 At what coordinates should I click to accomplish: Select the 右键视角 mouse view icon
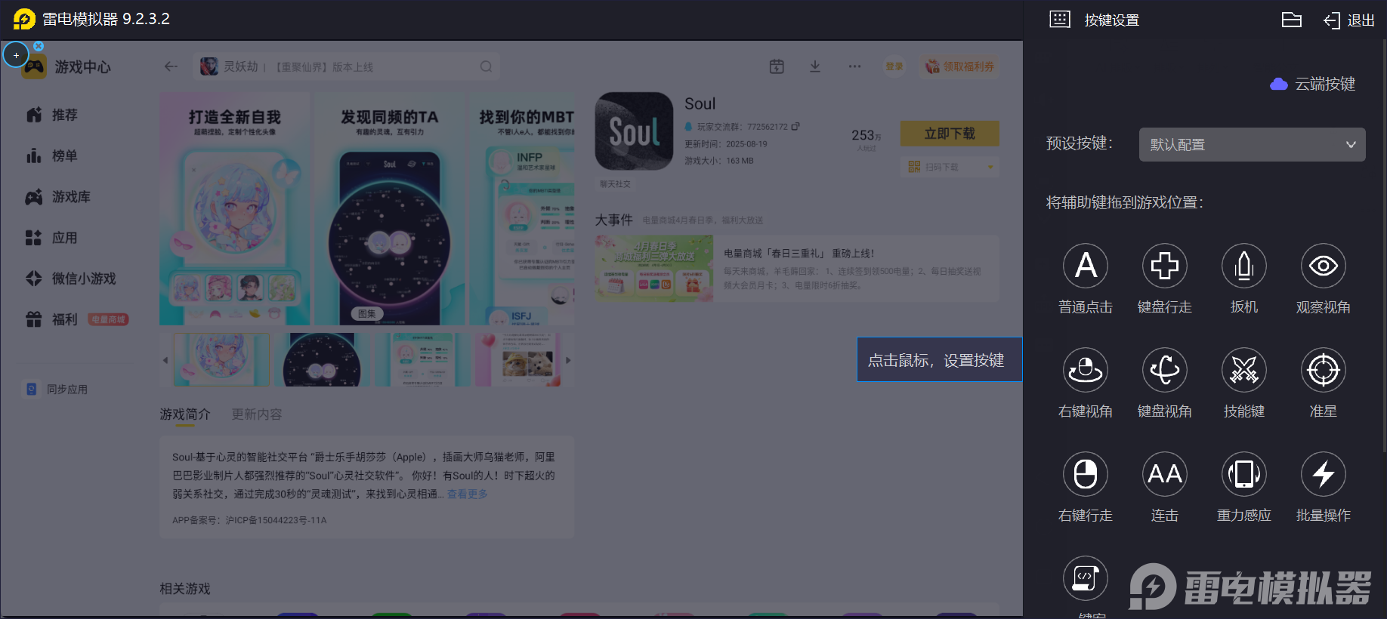point(1086,370)
